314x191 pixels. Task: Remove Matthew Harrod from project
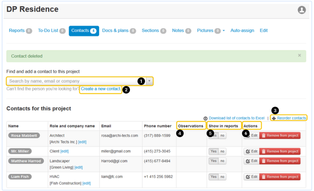[280, 161]
